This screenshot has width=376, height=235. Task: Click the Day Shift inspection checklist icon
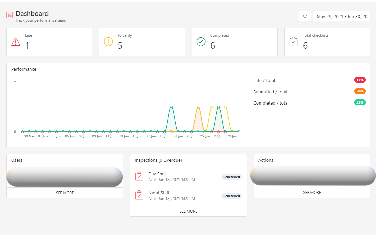click(x=139, y=176)
